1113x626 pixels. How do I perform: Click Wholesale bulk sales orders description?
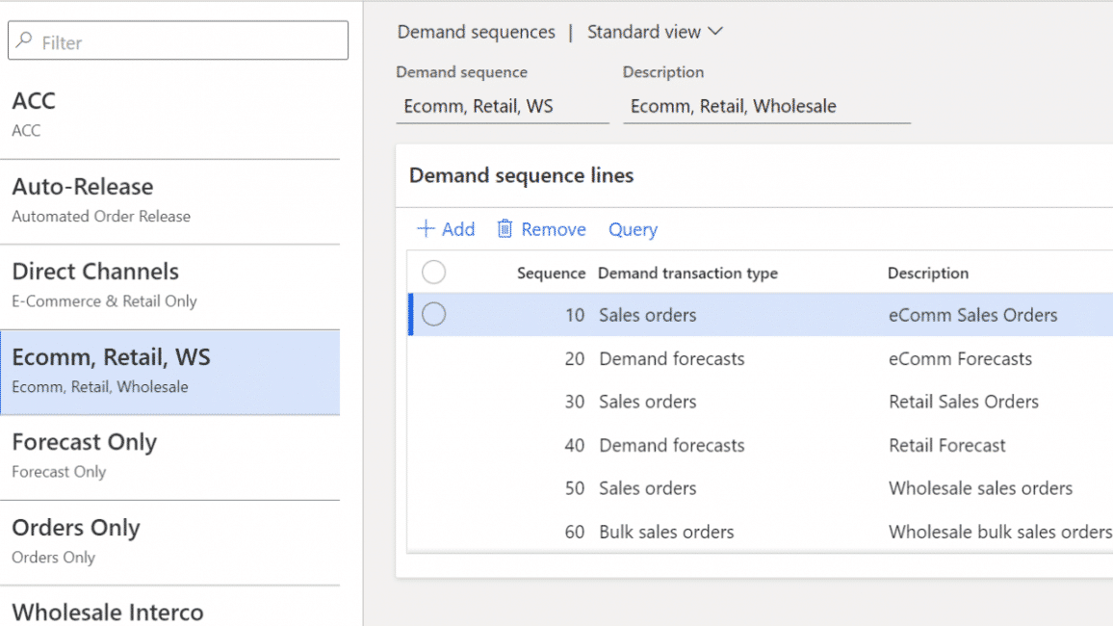click(1000, 533)
